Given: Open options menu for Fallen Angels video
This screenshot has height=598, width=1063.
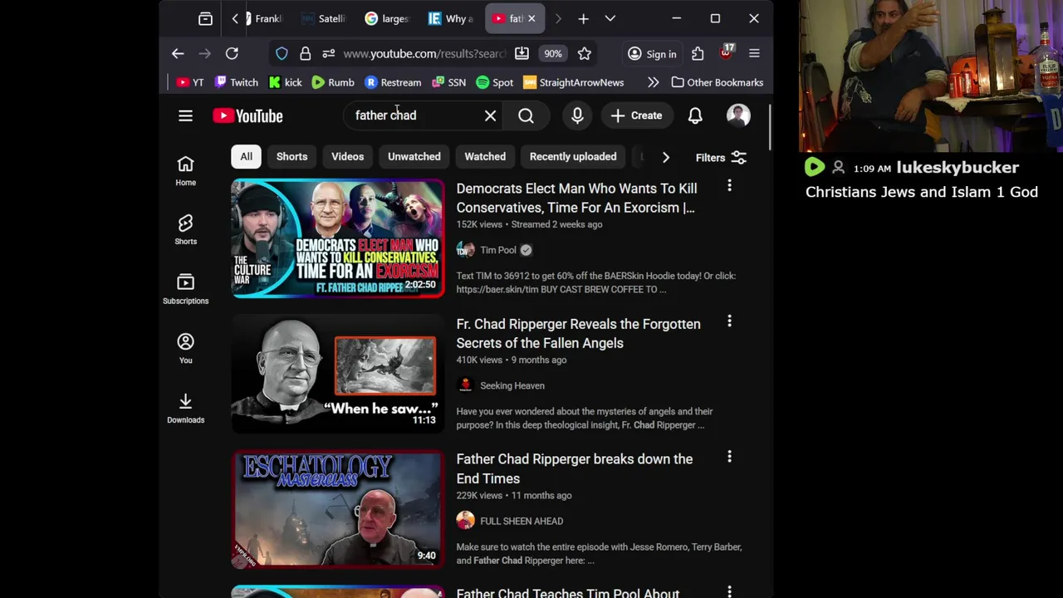Looking at the screenshot, I should (x=729, y=321).
